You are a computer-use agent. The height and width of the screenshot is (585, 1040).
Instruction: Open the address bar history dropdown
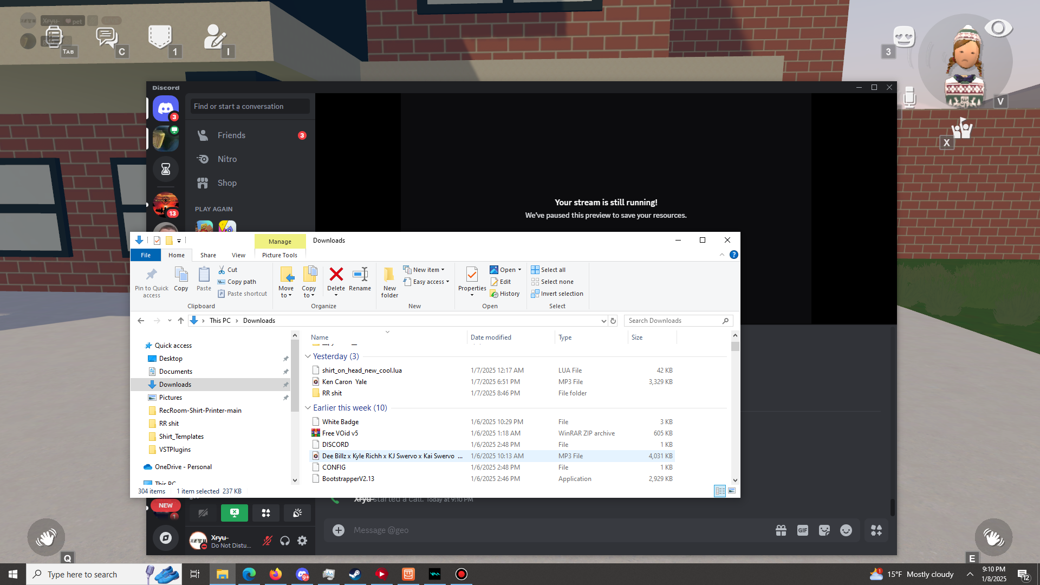(603, 321)
